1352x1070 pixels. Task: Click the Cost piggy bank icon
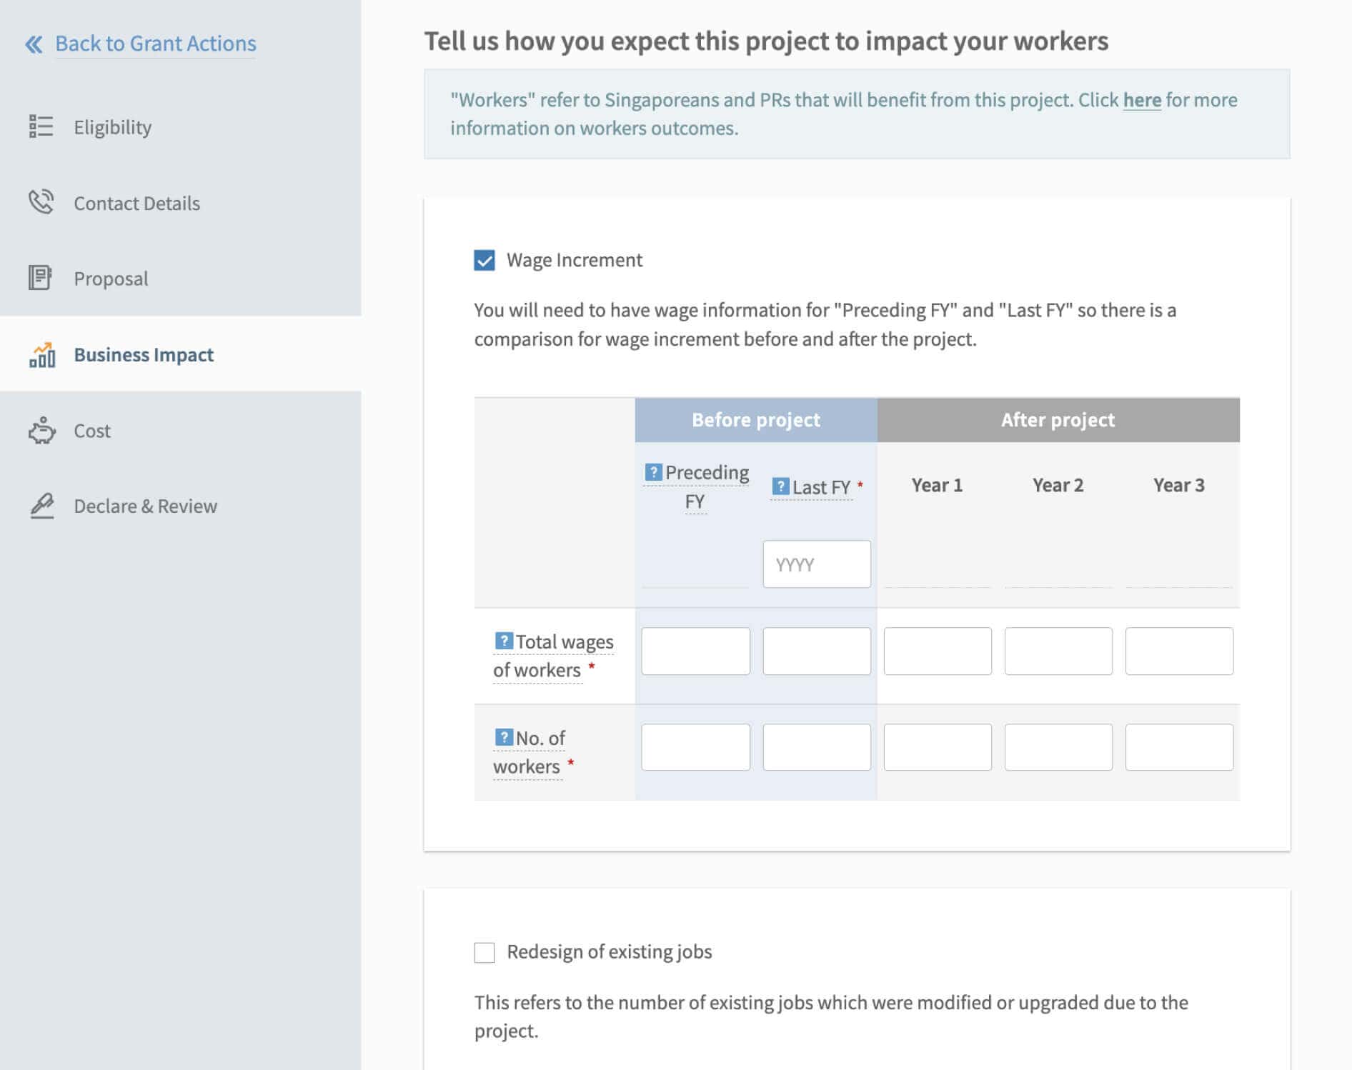pos(41,431)
